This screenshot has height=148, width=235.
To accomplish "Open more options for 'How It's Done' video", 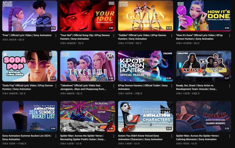I will coord(230,36).
